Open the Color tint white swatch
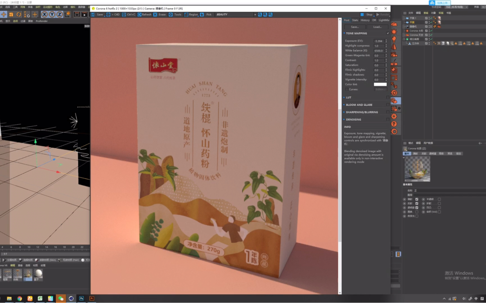This screenshot has height=303, width=486. [x=380, y=84]
